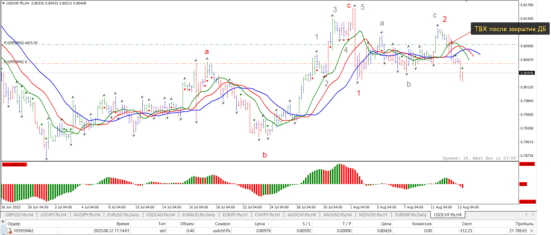Click the current price marker 0.80408
This screenshot has width=551, height=235.
pyautogui.click(x=527, y=73)
